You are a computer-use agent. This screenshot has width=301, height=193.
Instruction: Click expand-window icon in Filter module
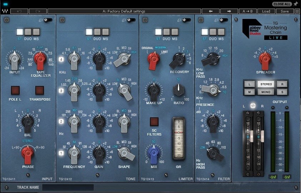(x=216, y=20)
